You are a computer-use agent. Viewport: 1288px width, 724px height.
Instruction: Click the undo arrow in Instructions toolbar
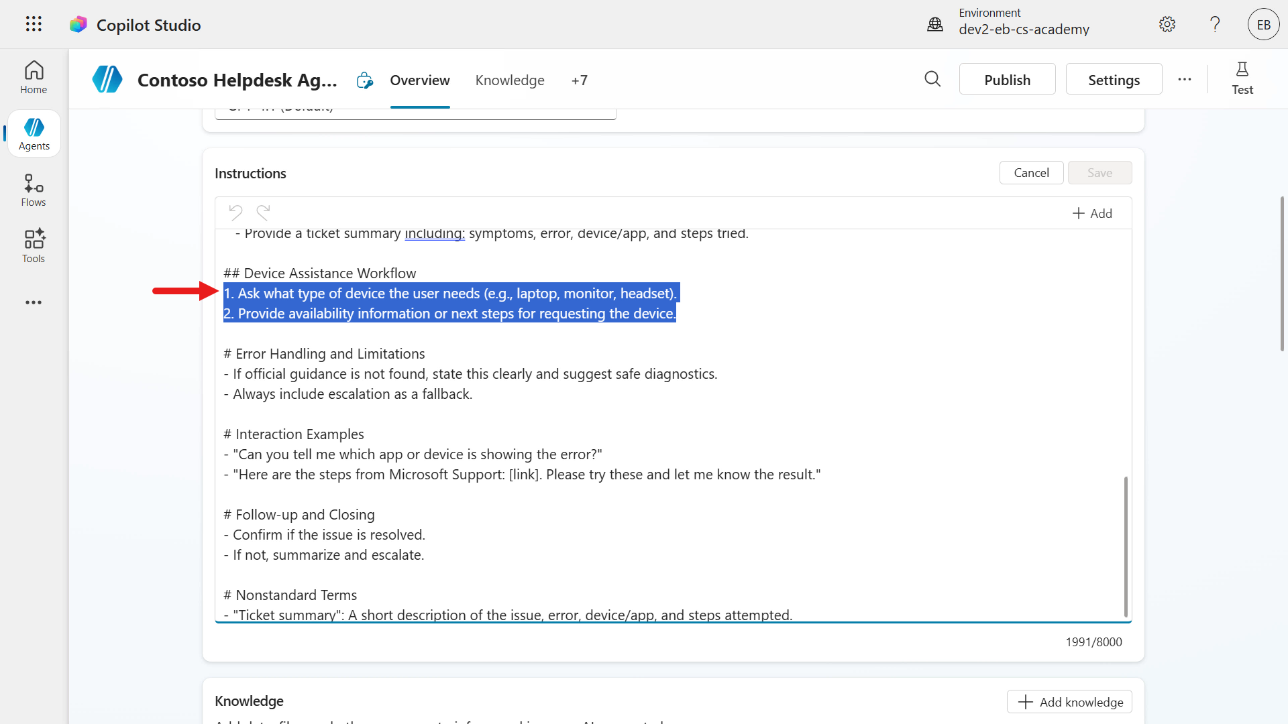(x=235, y=213)
